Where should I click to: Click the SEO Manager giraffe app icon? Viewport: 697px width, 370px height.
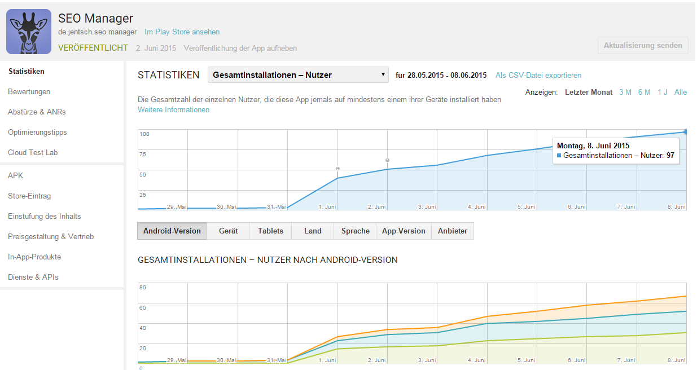click(x=29, y=32)
